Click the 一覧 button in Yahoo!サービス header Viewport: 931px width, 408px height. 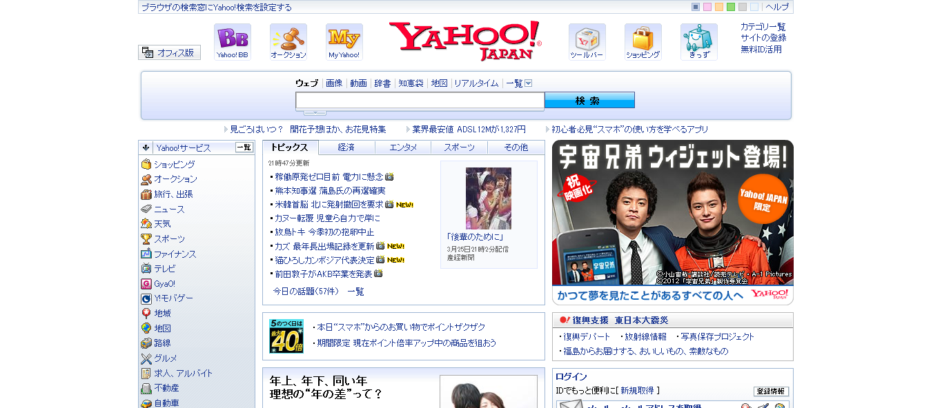pos(244,147)
